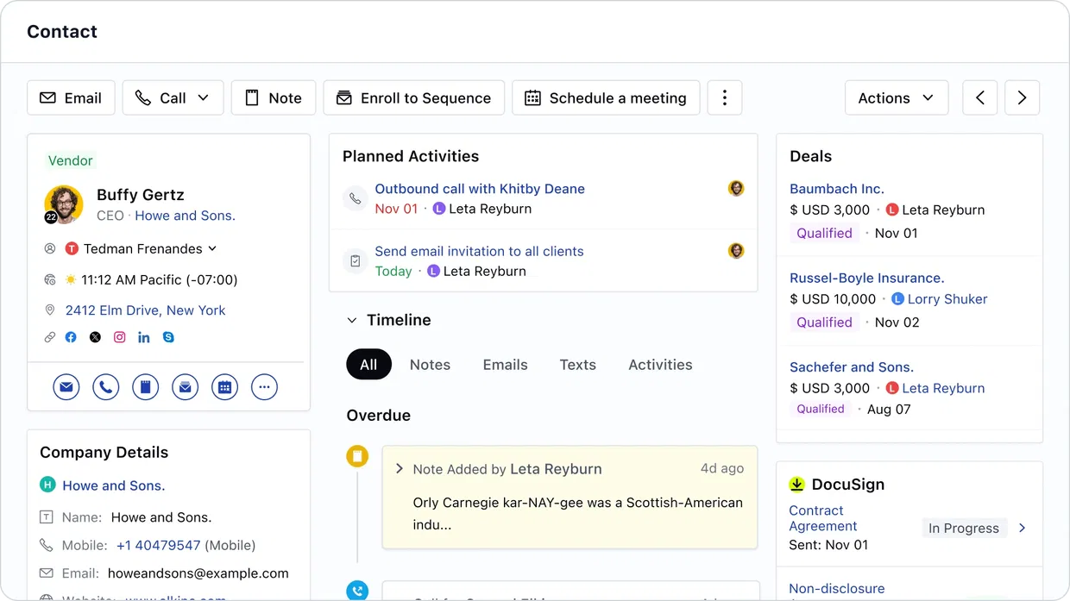Open the more options ellipsis icon on contact card
Screen dimensions: 1070x601
264,387
